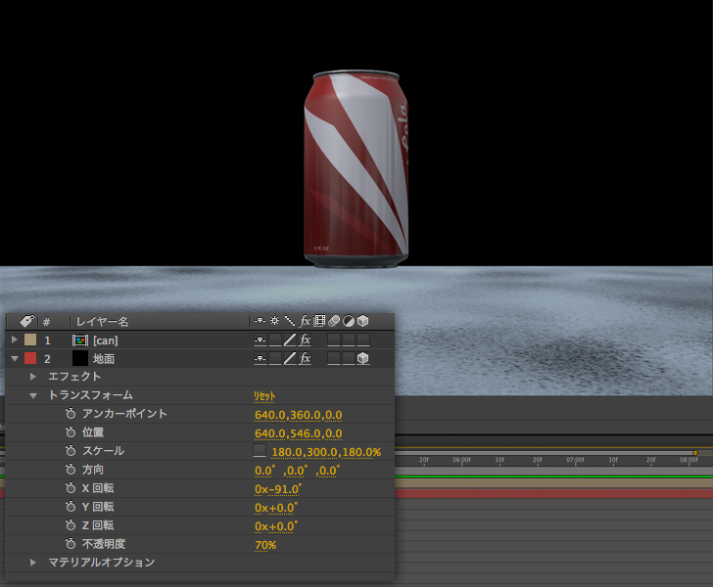Click the quality slash switch on 地面 layer

[290, 359]
